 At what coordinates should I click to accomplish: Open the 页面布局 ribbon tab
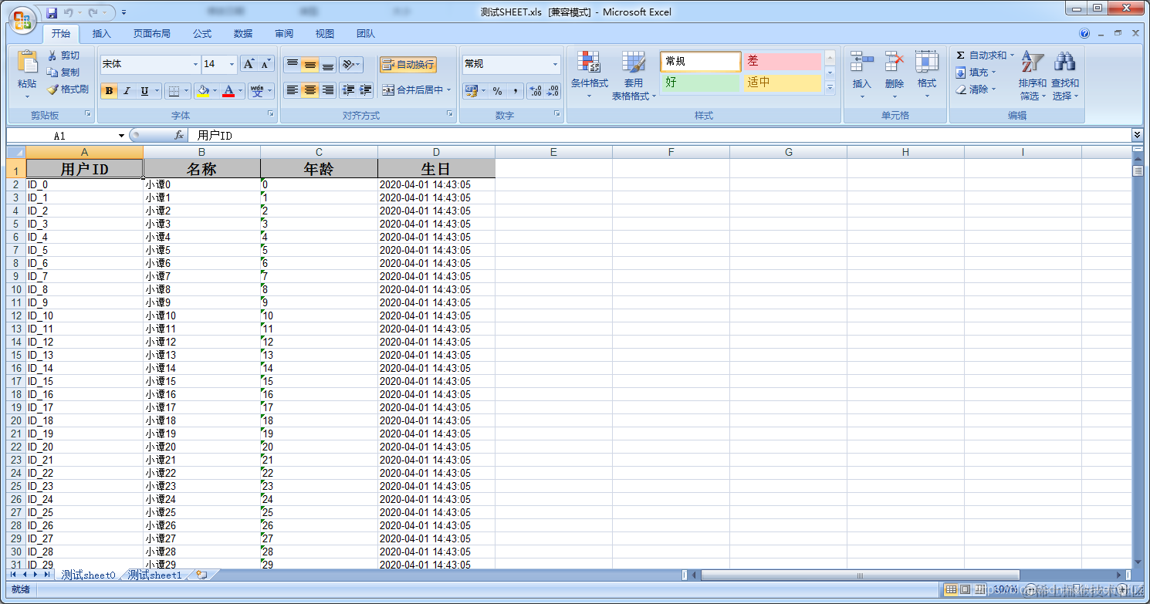pyautogui.click(x=152, y=34)
